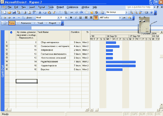This screenshot has width=163, height=116.
Task: Click the Type a question for help box
Action: click(x=140, y=7)
